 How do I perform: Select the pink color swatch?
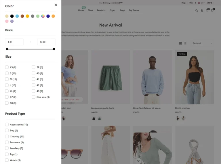(7, 21)
